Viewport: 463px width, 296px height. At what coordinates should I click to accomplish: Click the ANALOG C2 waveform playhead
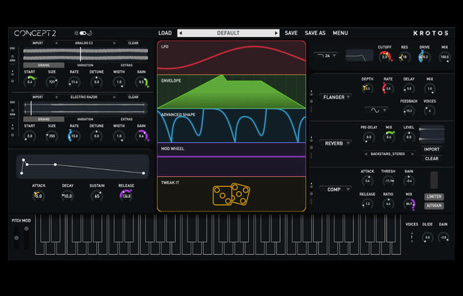(x=80, y=55)
